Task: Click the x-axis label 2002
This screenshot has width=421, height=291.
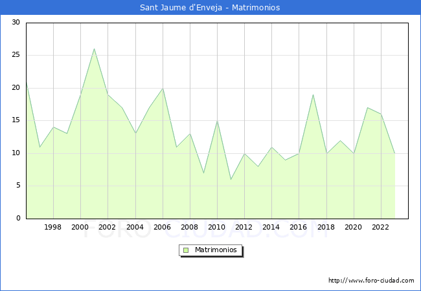Action: pos(107,227)
